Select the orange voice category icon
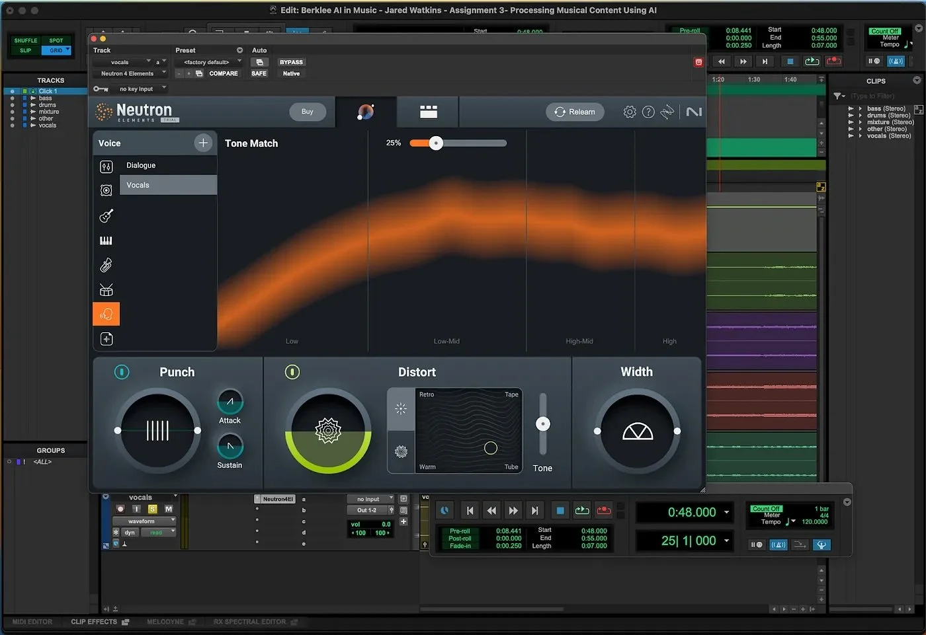 tap(106, 315)
